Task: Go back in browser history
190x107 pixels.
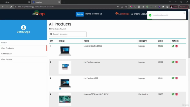Action: [x=3, y=7]
